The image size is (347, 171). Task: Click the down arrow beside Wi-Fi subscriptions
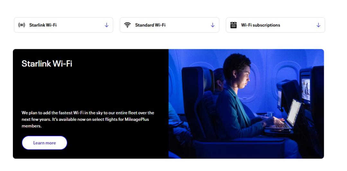[318, 25]
